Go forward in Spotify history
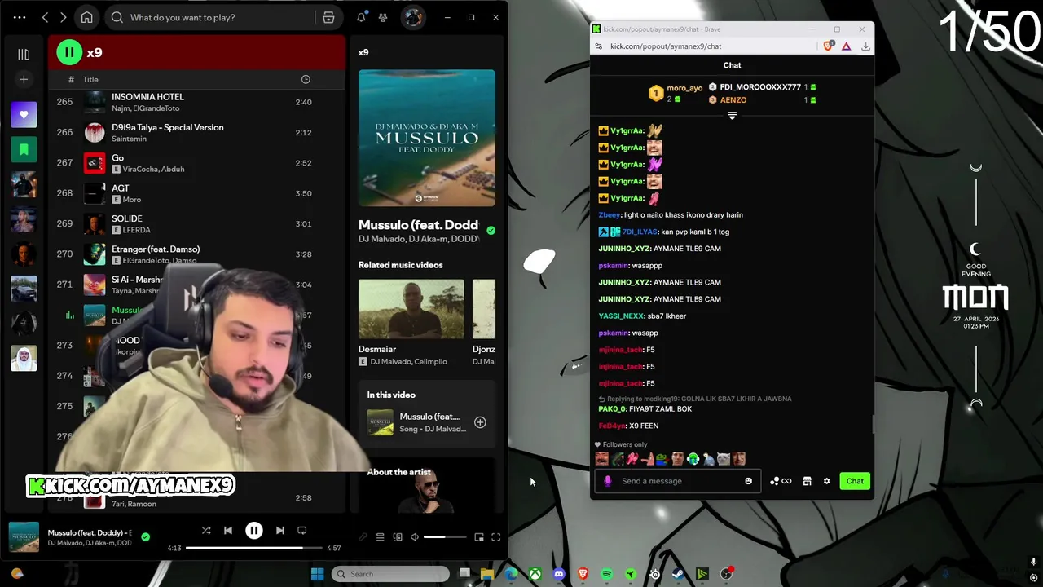 (63, 17)
